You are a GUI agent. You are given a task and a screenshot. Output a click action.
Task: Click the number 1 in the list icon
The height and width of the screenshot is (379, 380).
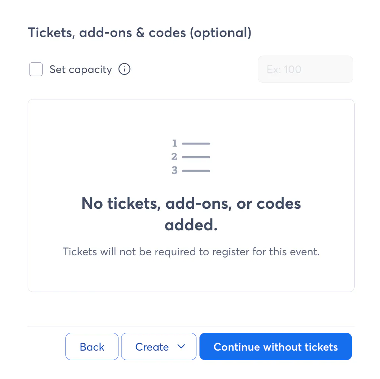[174, 143]
